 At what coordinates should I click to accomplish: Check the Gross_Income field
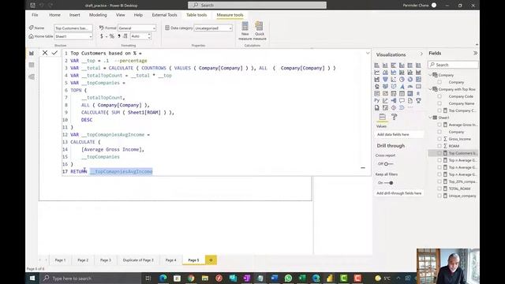coord(440,139)
